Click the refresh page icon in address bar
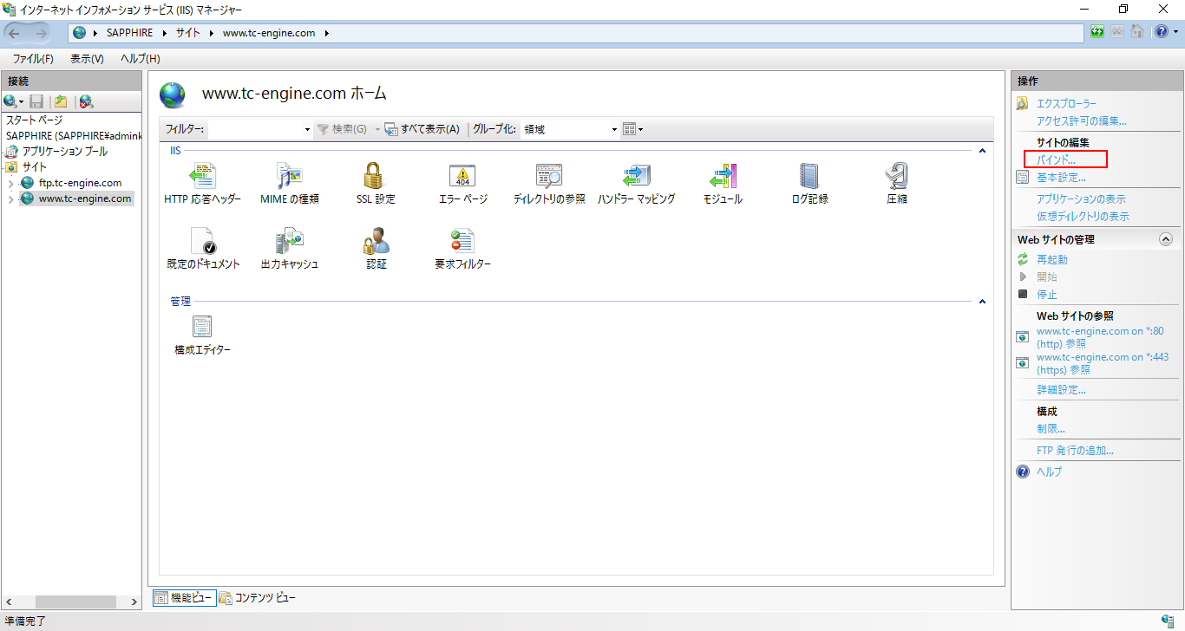1185x631 pixels. pos(1097,32)
